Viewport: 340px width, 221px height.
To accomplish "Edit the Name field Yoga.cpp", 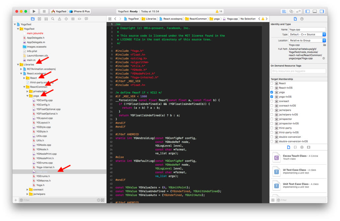I will pos(307,30).
